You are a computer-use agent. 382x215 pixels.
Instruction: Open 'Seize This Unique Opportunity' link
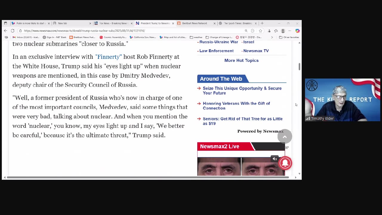point(242,91)
